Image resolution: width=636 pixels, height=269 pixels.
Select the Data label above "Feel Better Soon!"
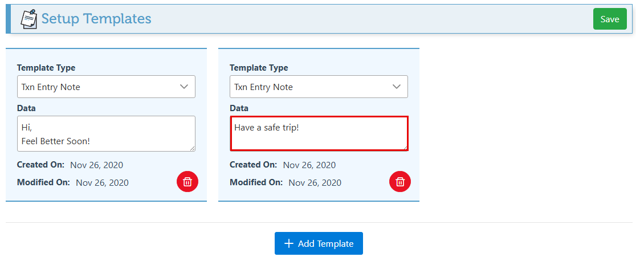[x=26, y=108]
